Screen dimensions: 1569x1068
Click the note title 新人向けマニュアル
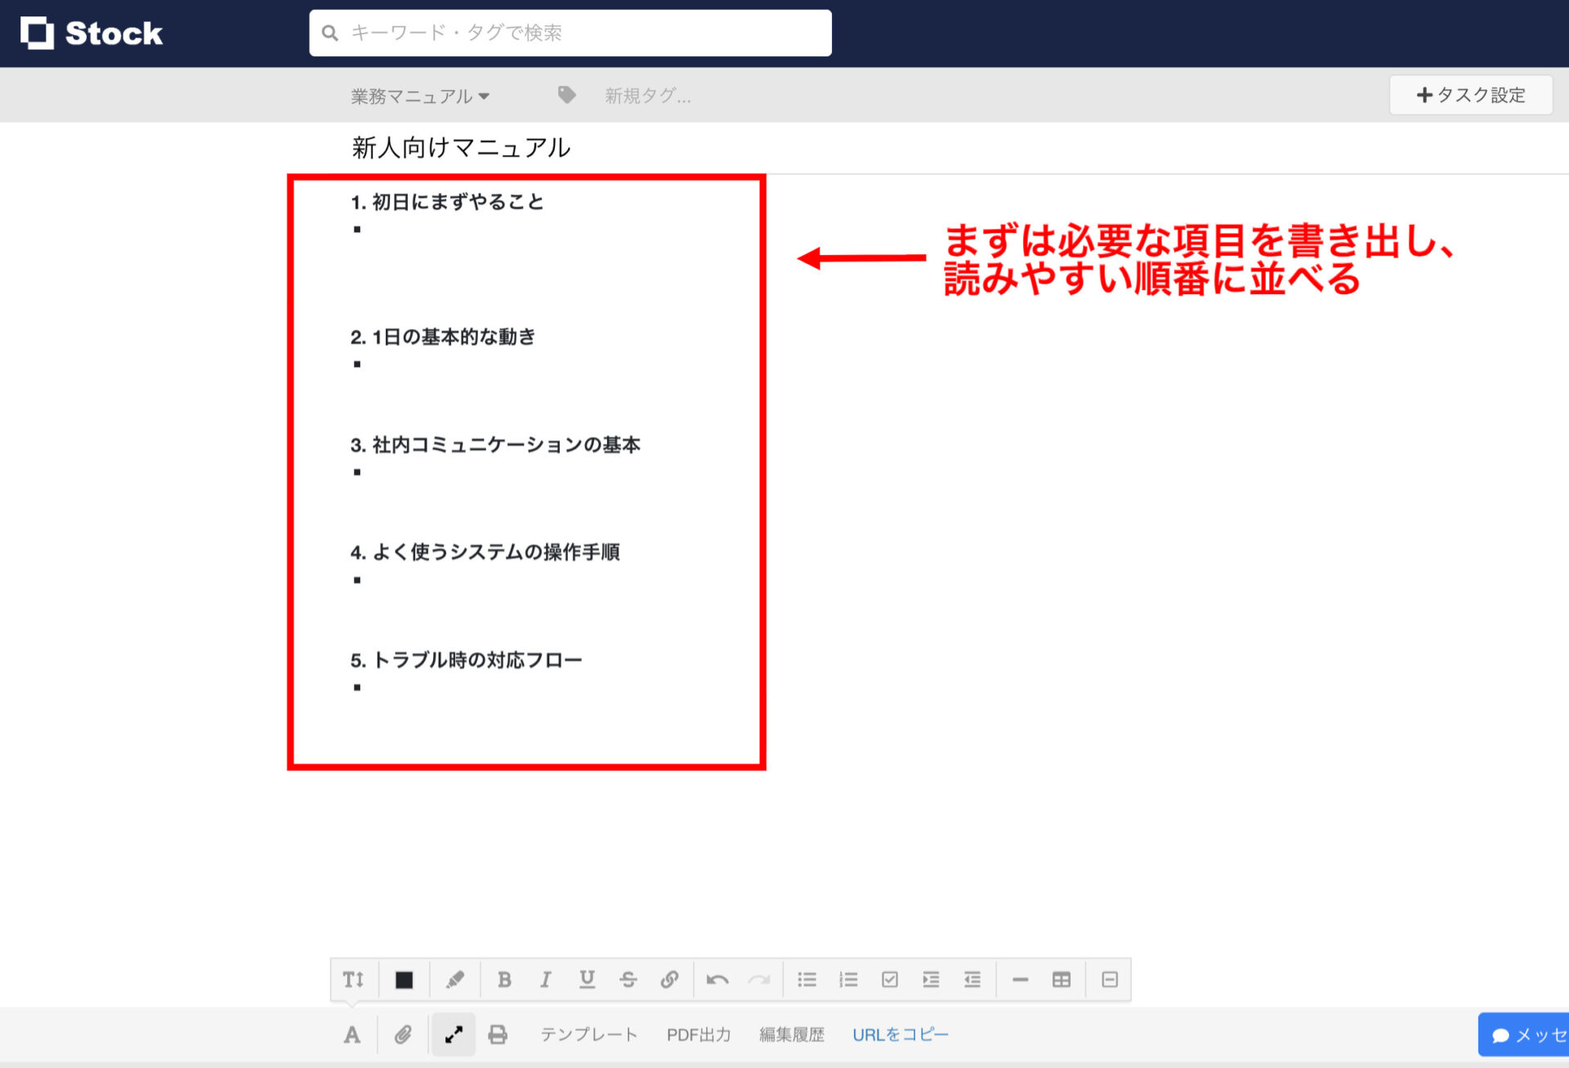click(x=461, y=147)
